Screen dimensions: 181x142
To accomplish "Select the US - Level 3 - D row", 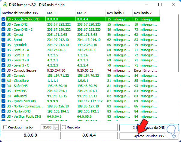I will pyautogui.click(x=81, y=55).
